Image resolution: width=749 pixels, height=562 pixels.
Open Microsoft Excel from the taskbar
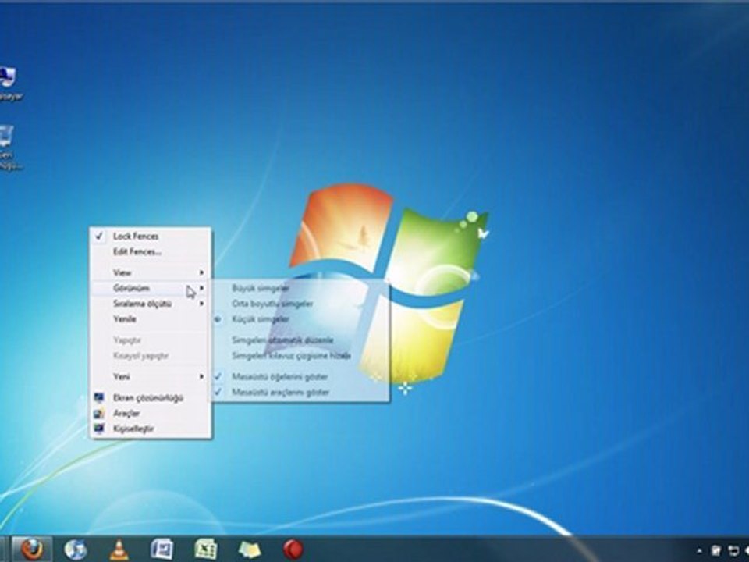pos(206,550)
